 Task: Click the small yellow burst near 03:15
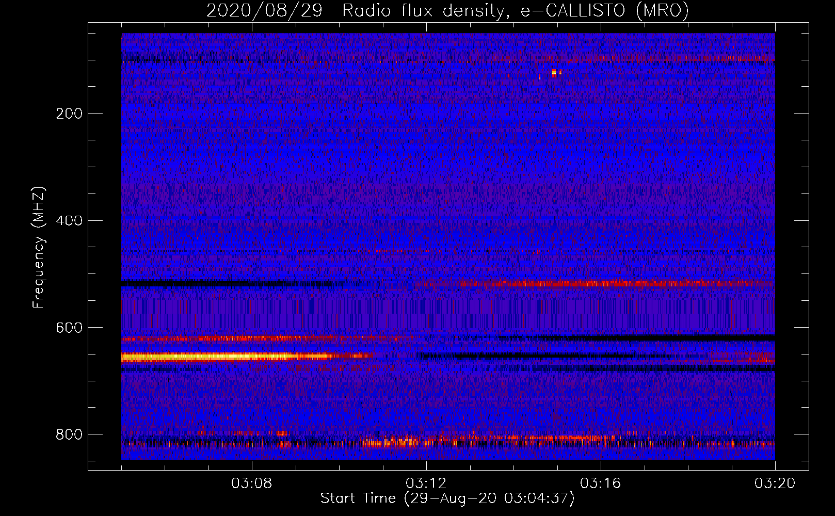(554, 73)
